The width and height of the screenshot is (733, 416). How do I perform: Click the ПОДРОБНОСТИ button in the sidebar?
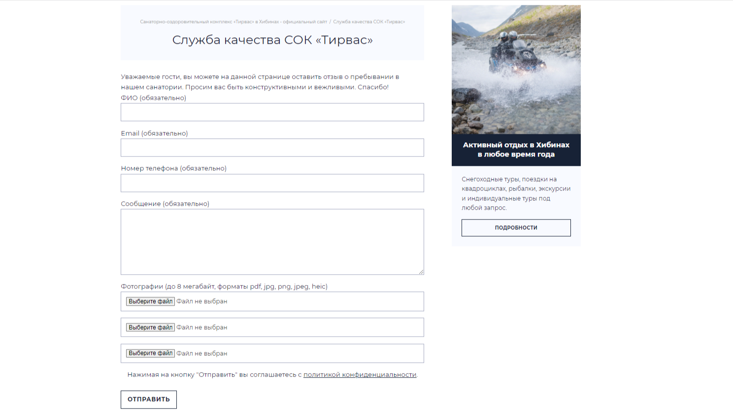point(516,227)
